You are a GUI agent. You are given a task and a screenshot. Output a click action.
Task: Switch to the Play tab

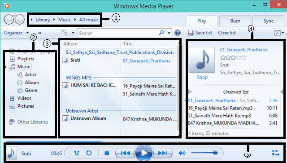pyautogui.click(x=202, y=21)
